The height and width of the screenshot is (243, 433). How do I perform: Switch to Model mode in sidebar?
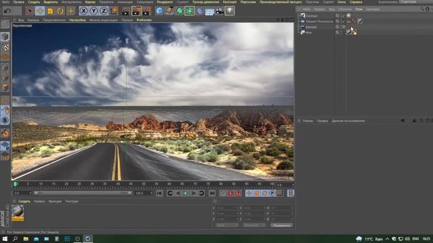pyautogui.click(x=5, y=37)
